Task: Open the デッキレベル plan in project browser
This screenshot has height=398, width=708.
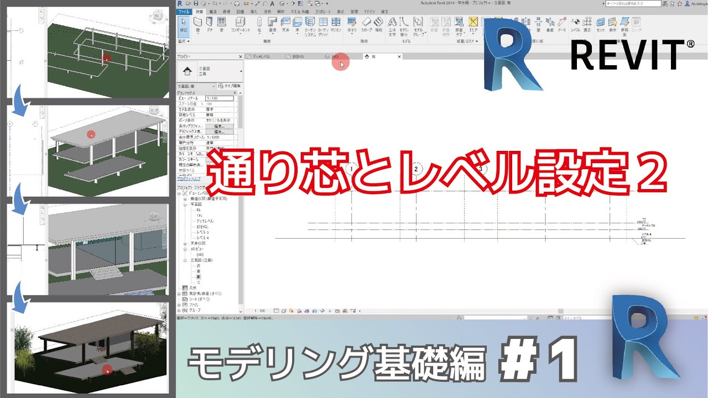Action: [x=206, y=221]
